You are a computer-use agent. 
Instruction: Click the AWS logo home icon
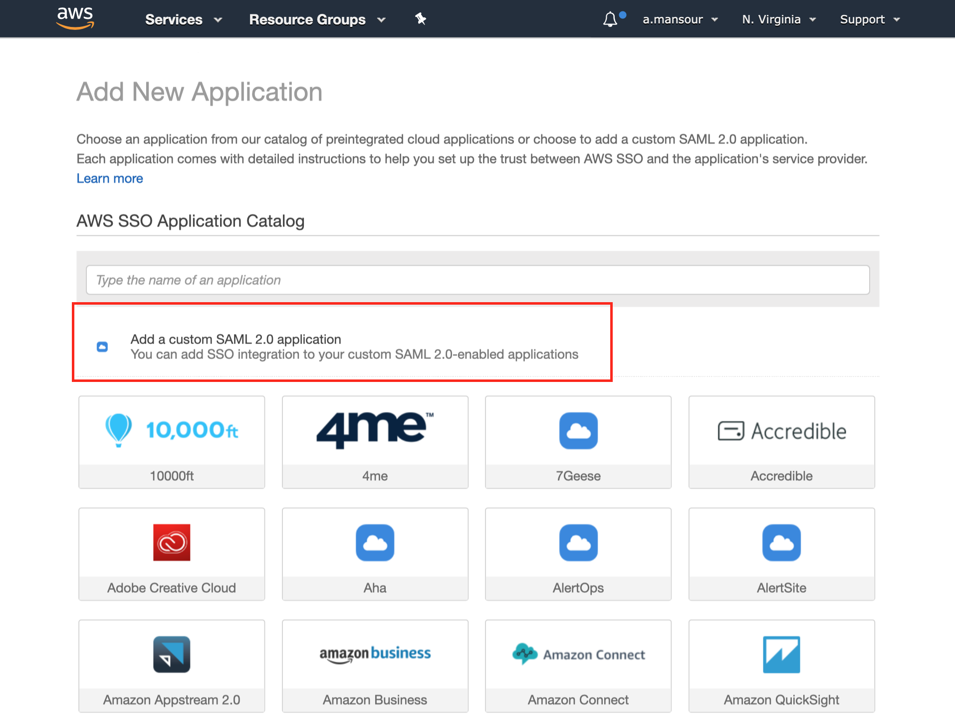(x=75, y=18)
